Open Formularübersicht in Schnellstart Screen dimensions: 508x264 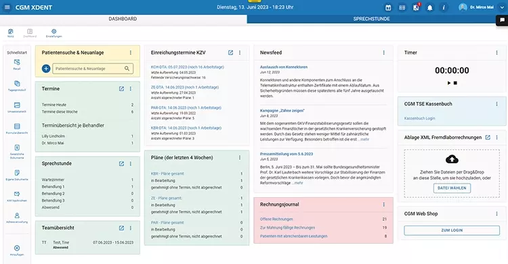tap(17, 128)
